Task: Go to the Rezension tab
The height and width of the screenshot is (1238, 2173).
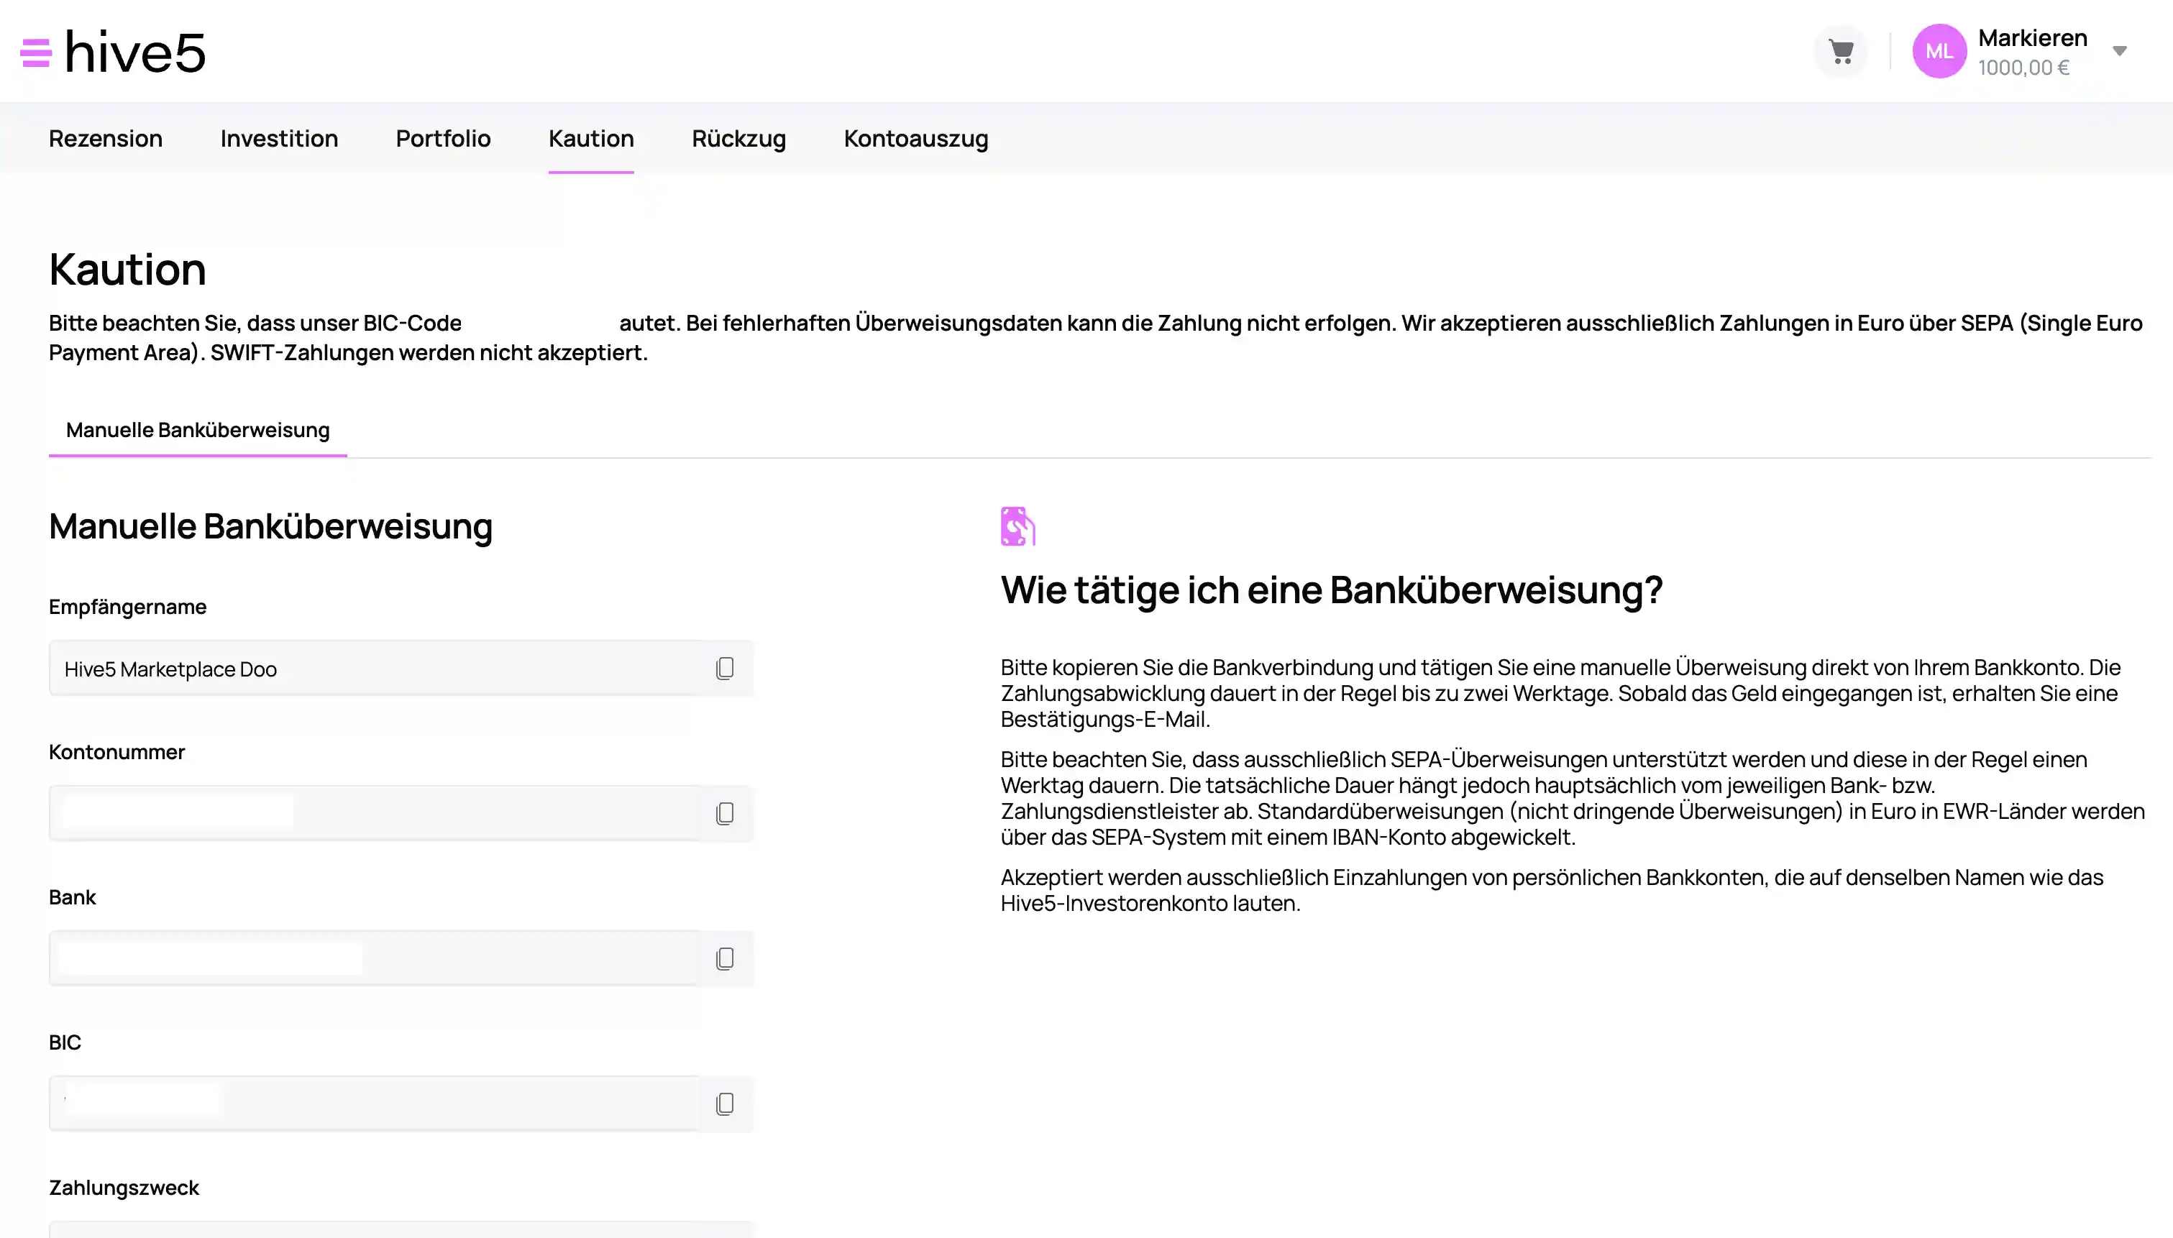Action: click(x=106, y=139)
